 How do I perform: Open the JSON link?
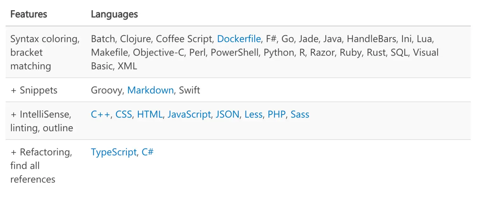(x=228, y=115)
